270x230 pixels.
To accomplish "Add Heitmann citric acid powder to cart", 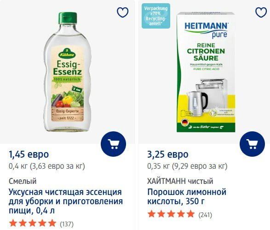I will click(x=252, y=144).
